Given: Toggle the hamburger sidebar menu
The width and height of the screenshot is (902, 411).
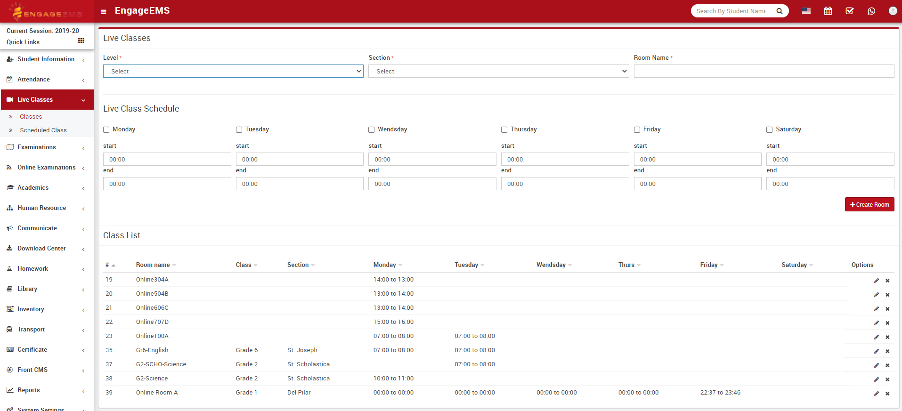Looking at the screenshot, I should point(104,12).
